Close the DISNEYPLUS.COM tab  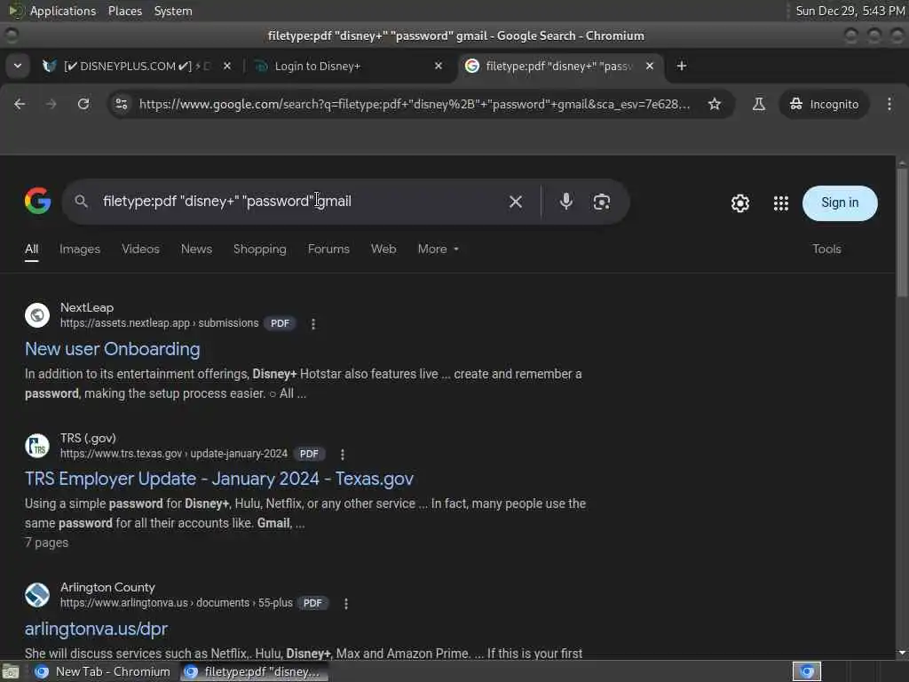(227, 66)
